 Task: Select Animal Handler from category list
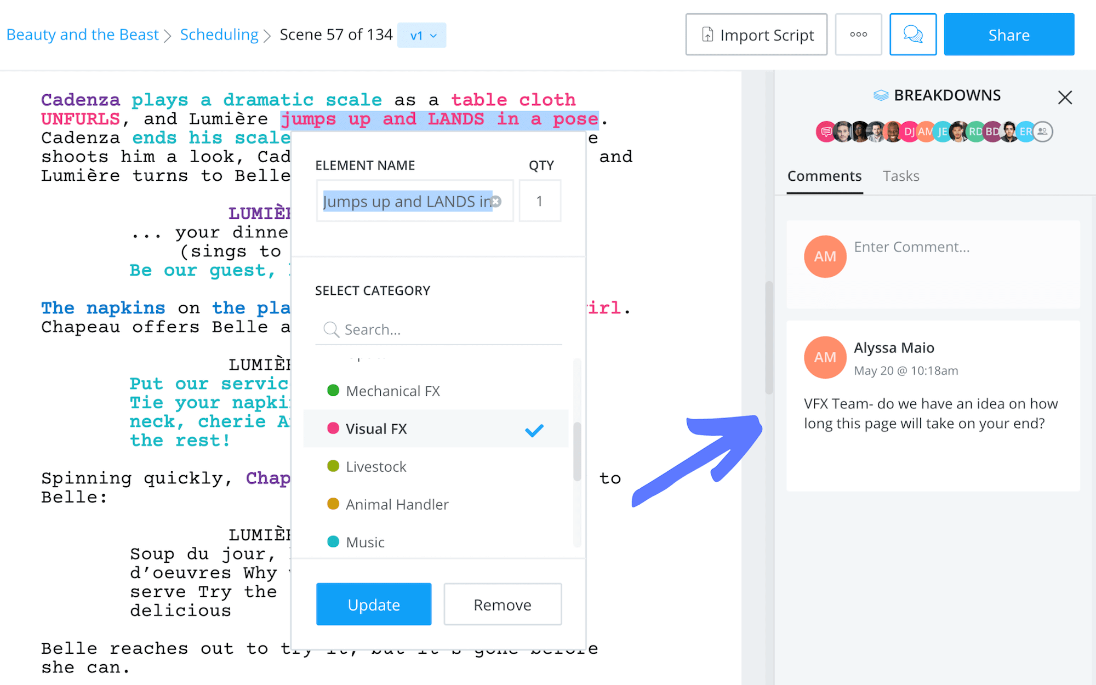pyautogui.click(x=397, y=504)
